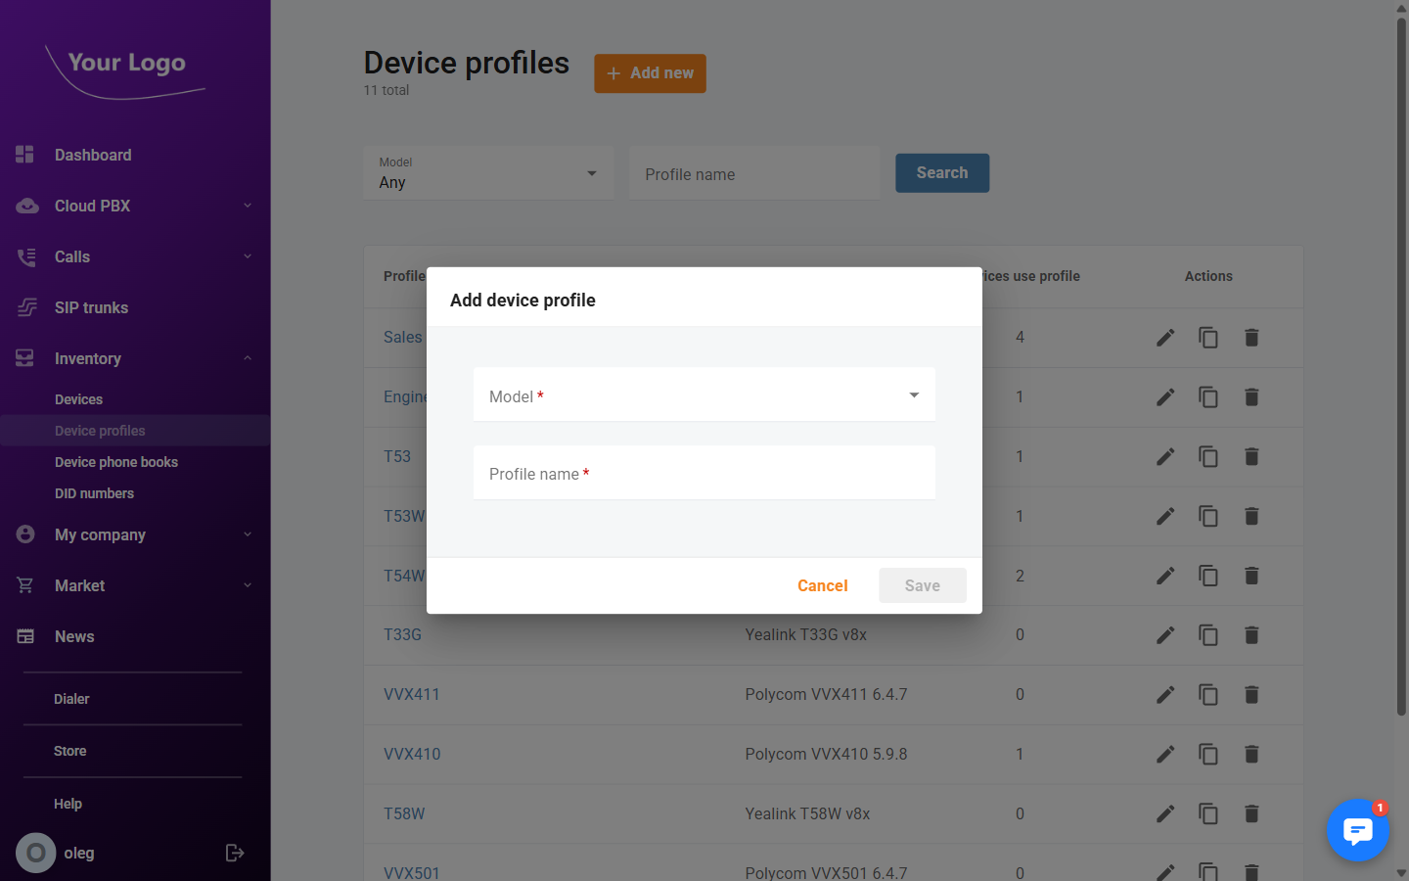This screenshot has width=1409, height=881.
Task: Click the Profile name field in the dialog
Action: [x=704, y=473]
